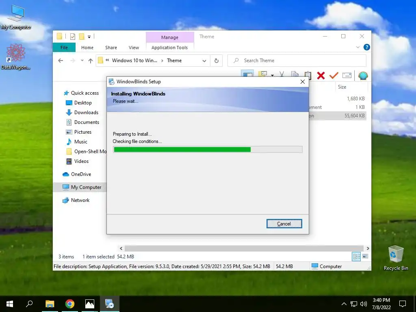Open the Recycle Bin desktop icon
This screenshot has height=312, width=416.
[396, 258]
